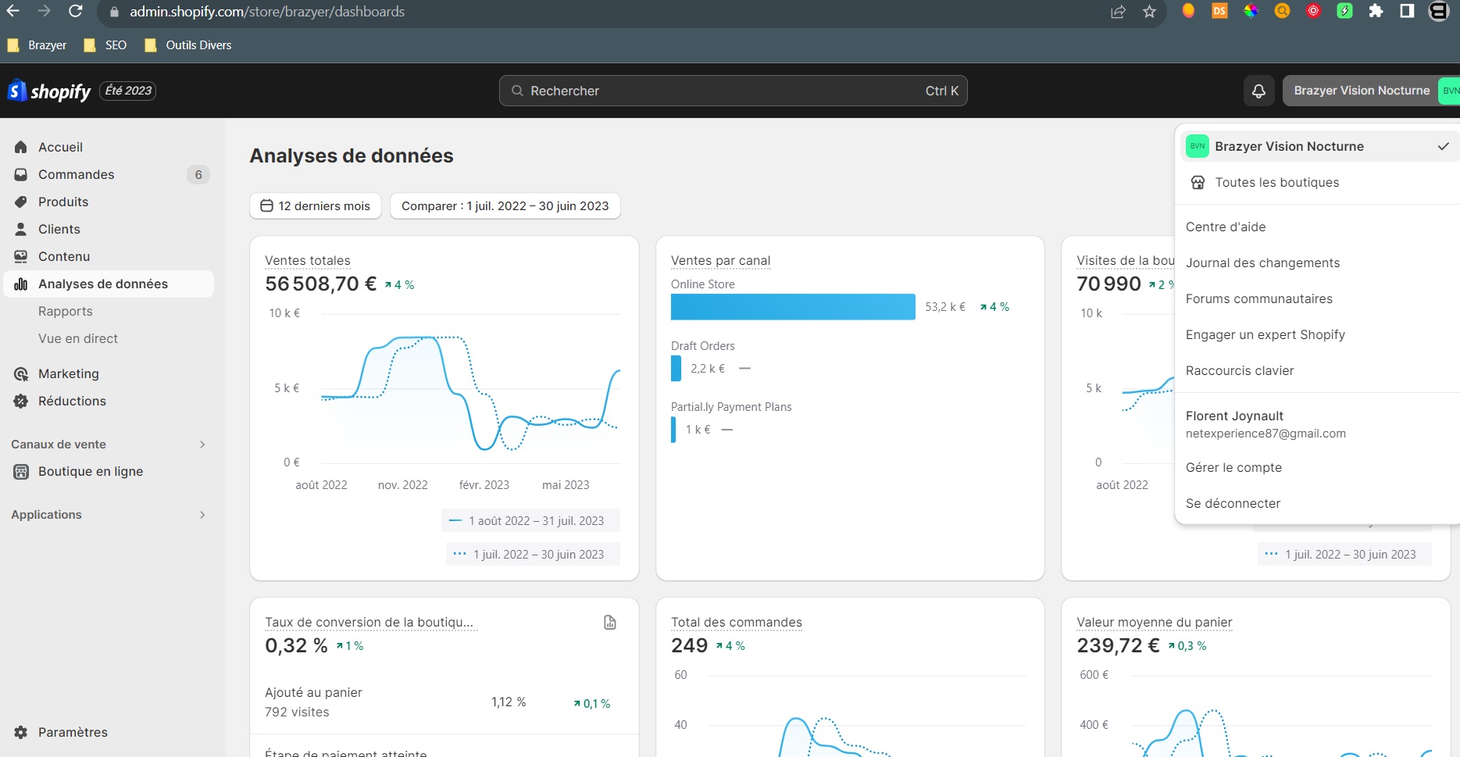
Task: Open the Rapports sidebar link
Action: coord(66,311)
